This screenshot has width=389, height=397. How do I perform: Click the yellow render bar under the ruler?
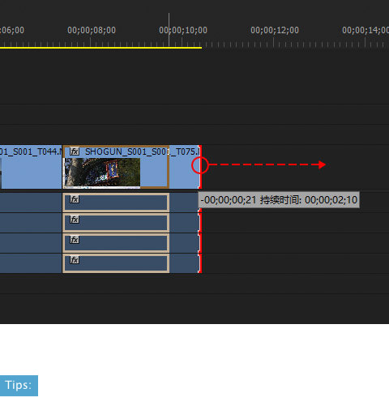(100, 48)
